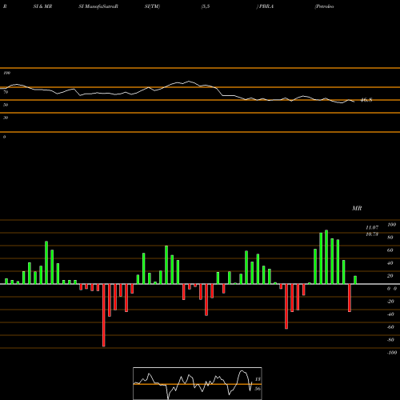Click the MR axis label '80'
This screenshot has width=400, height=400.
[390, 238]
